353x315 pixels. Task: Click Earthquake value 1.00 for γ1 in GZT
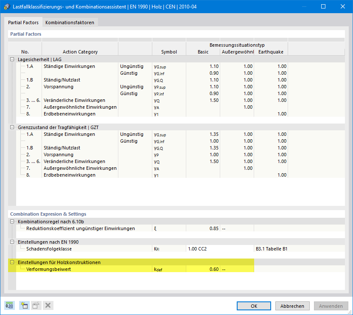[271, 175]
